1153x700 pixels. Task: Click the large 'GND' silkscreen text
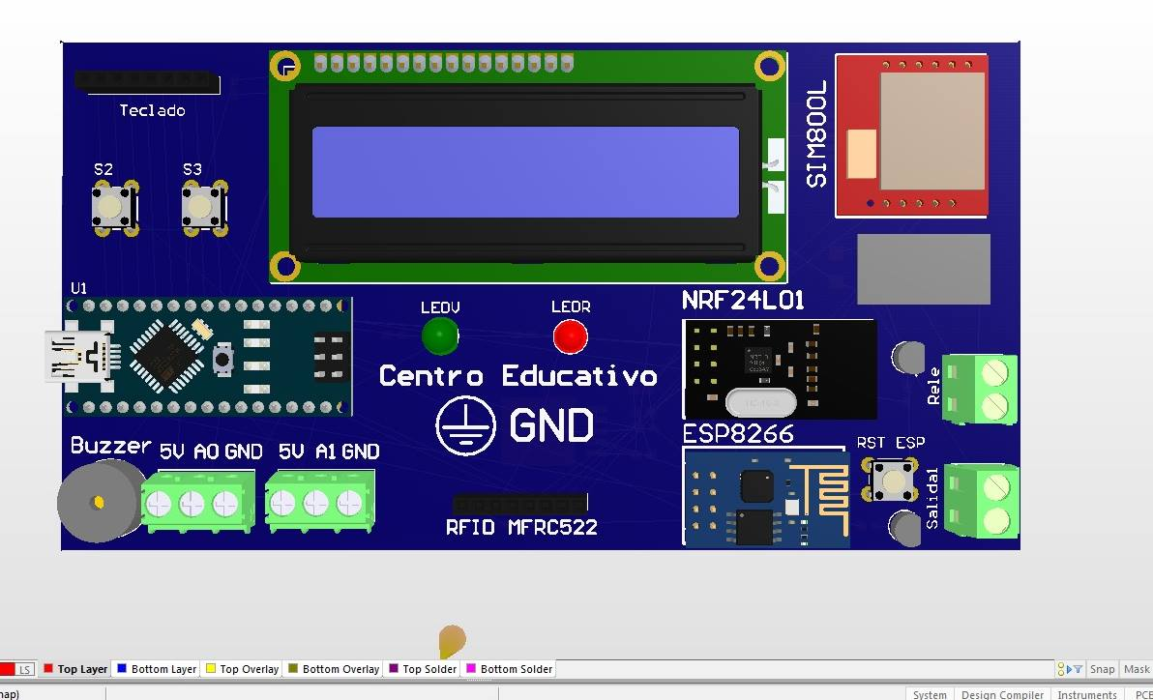551,425
